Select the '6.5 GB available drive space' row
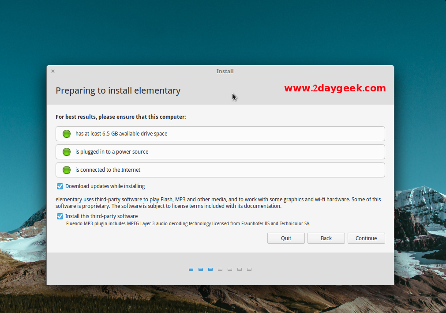 click(220, 134)
